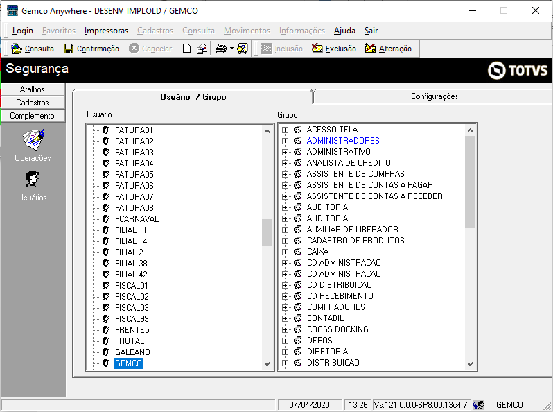This screenshot has height=412, width=553.
Task: Click the ACESSO TELA group icon
Action: click(x=298, y=130)
